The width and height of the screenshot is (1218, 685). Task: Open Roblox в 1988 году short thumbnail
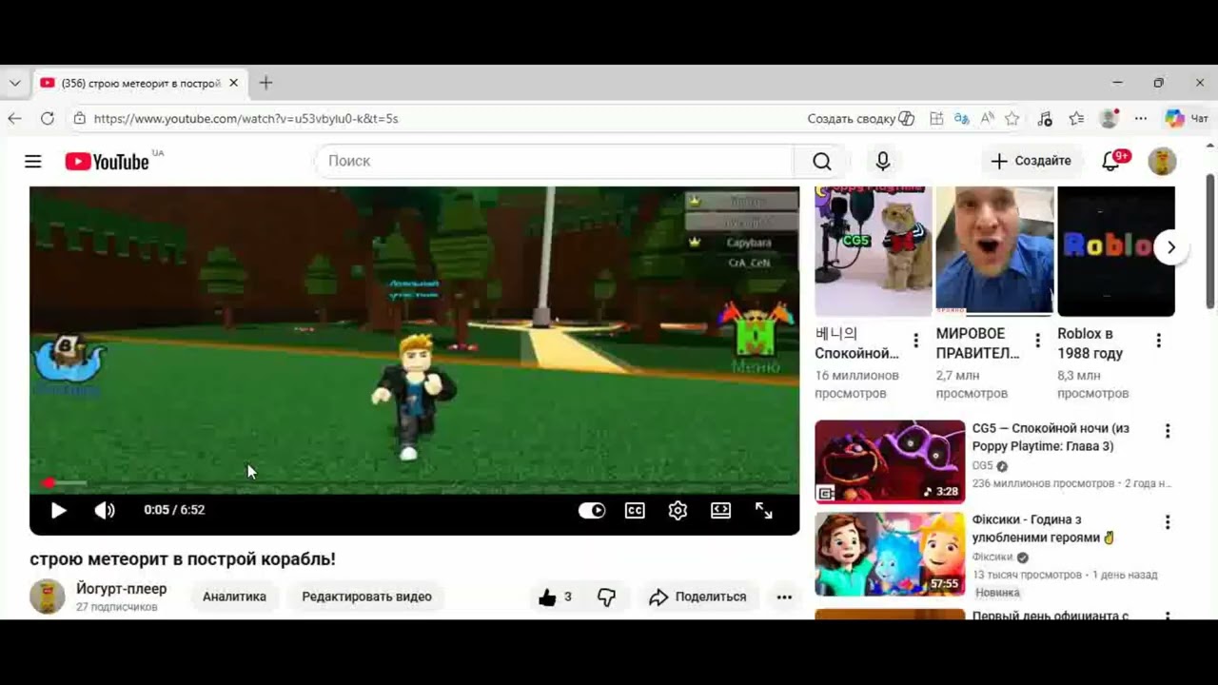click(x=1116, y=251)
